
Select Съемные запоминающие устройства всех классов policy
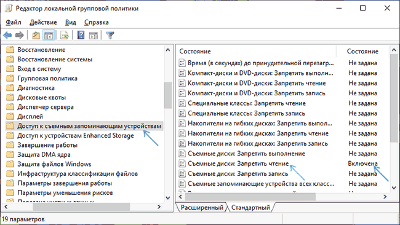click(x=261, y=184)
